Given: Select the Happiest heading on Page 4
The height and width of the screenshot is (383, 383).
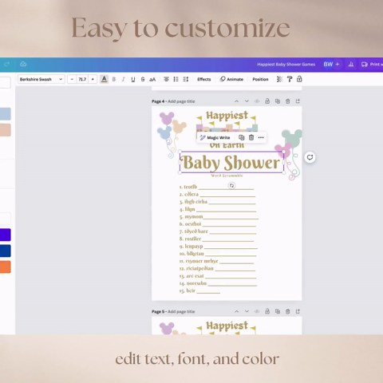Looking at the screenshot, I should [227, 116].
